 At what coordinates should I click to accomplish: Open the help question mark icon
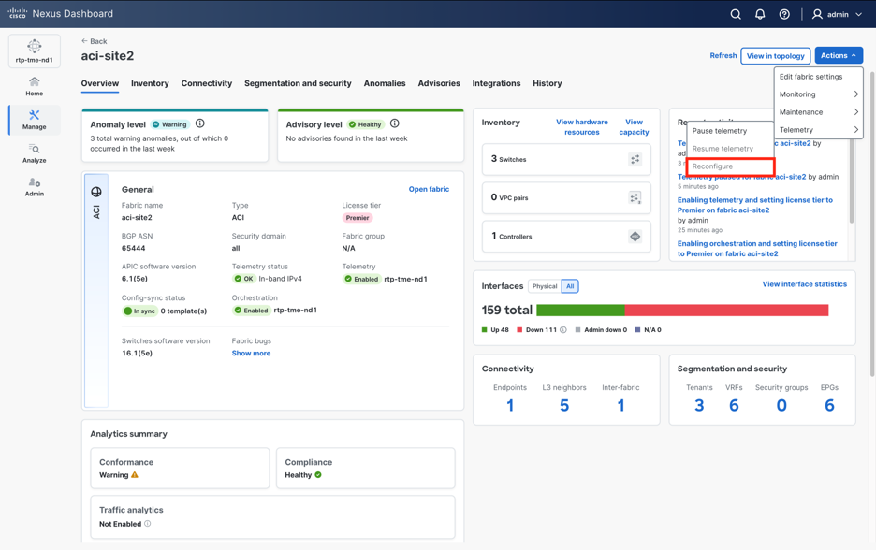784,14
